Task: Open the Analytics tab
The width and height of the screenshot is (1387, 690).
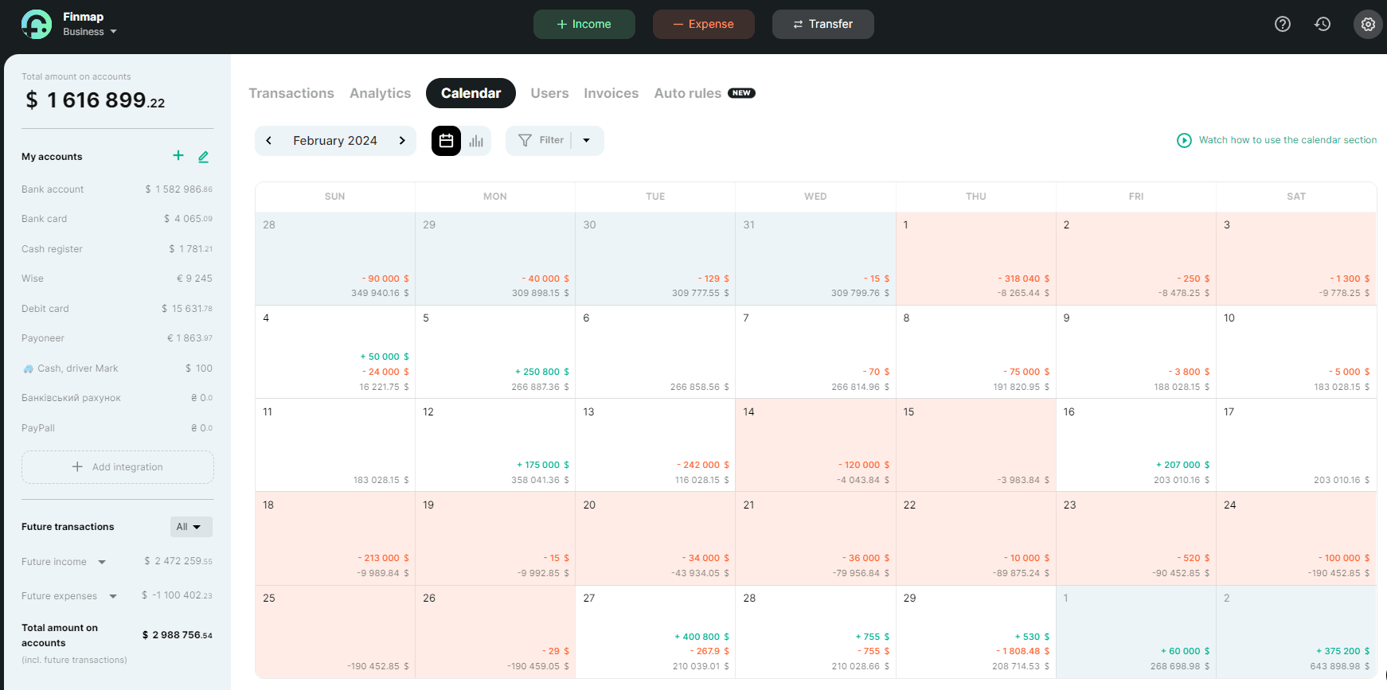Action: point(381,93)
